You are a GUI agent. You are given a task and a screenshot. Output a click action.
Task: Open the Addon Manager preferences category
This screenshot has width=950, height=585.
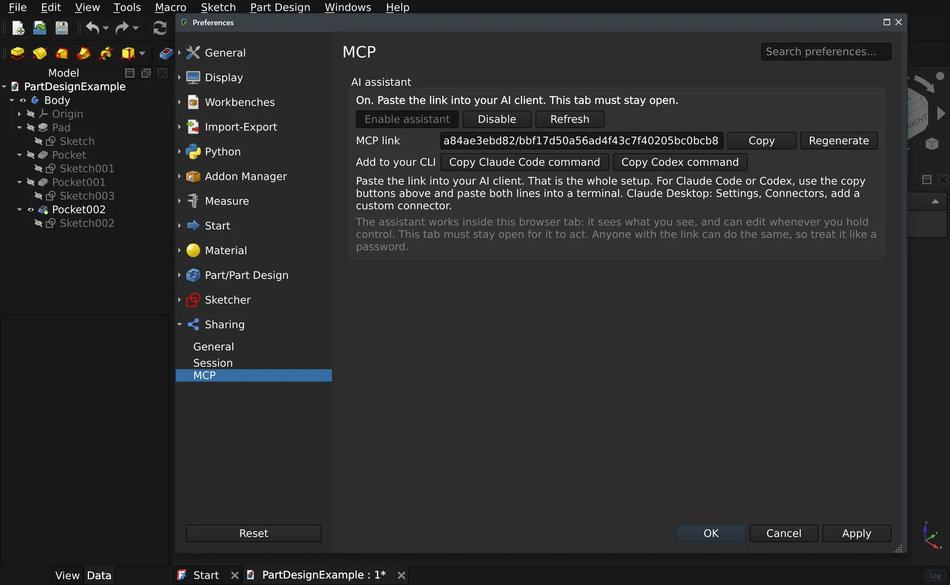245,176
